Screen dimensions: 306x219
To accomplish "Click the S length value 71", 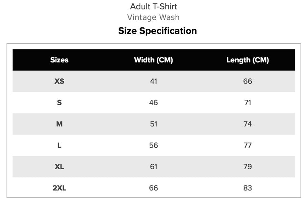I will tap(248, 103).
